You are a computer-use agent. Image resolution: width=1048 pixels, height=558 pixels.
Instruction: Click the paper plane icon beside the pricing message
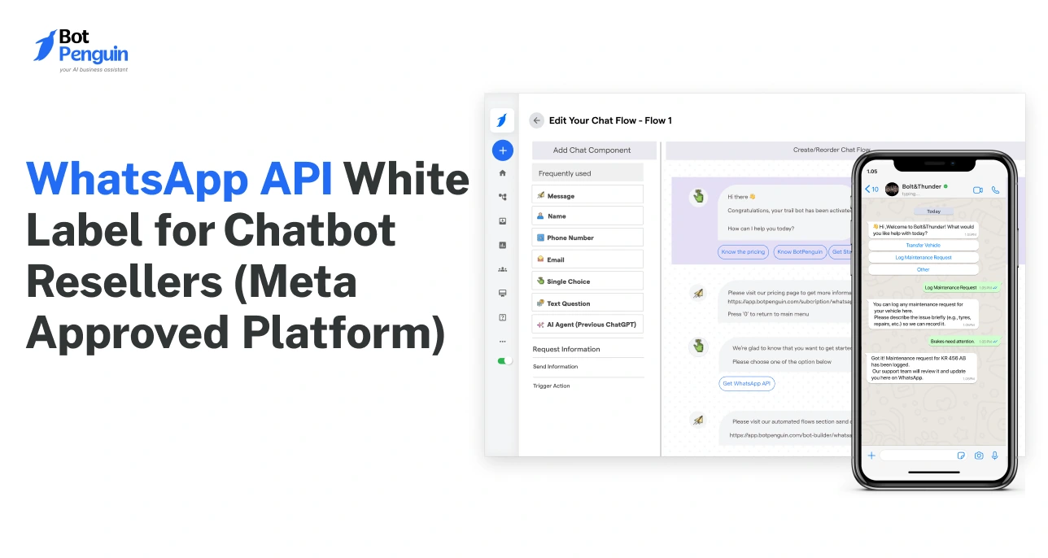point(697,293)
